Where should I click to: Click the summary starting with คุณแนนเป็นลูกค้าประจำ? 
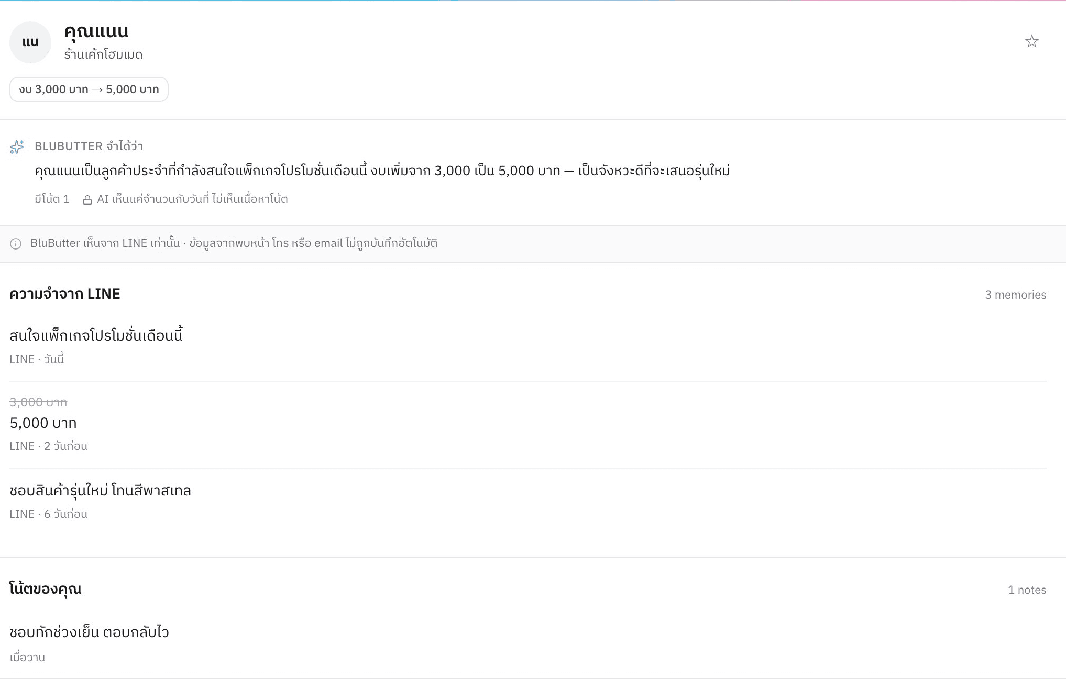point(382,171)
